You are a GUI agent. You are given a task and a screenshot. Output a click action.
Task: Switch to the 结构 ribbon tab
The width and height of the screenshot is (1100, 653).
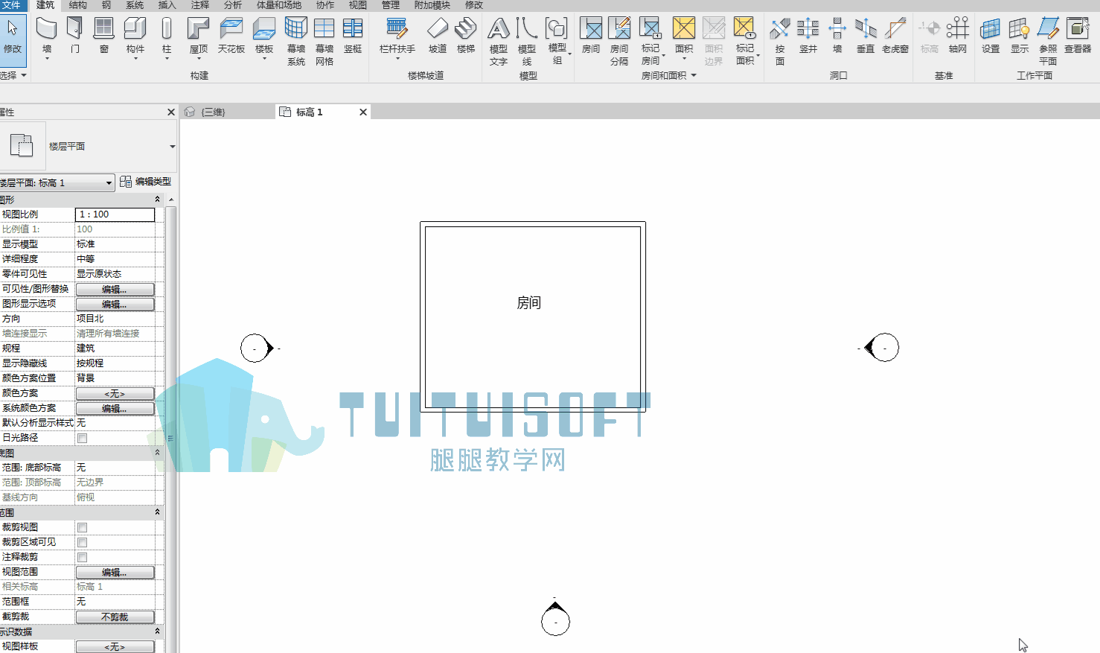(x=77, y=5)
